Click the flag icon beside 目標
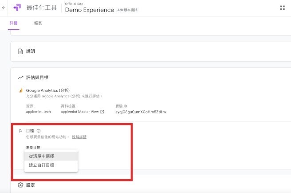Viewport: 291px width, 193px height. pyautogui.click(x=20, y=131)
